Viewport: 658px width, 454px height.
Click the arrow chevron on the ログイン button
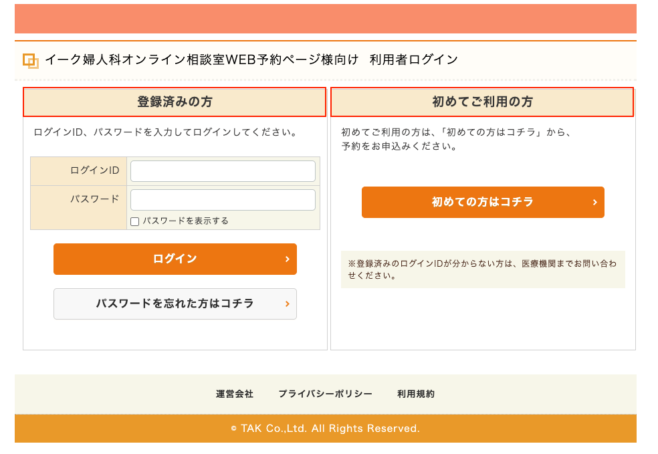287,259
